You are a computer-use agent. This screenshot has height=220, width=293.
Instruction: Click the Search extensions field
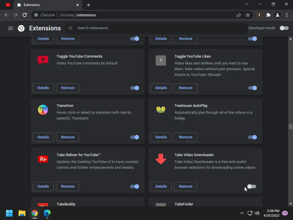click(157, 28)
